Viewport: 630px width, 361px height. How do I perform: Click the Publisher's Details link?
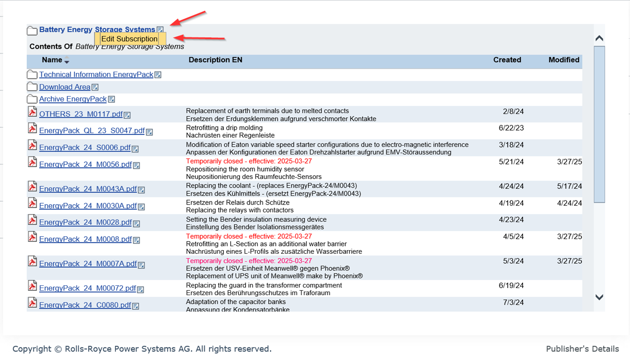pos(582,349)
